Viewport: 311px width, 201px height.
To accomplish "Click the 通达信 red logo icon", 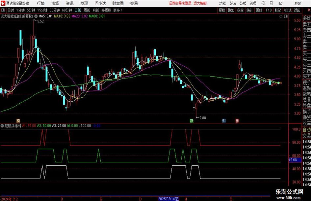I will pyautogui.click(x=3, y=3).
